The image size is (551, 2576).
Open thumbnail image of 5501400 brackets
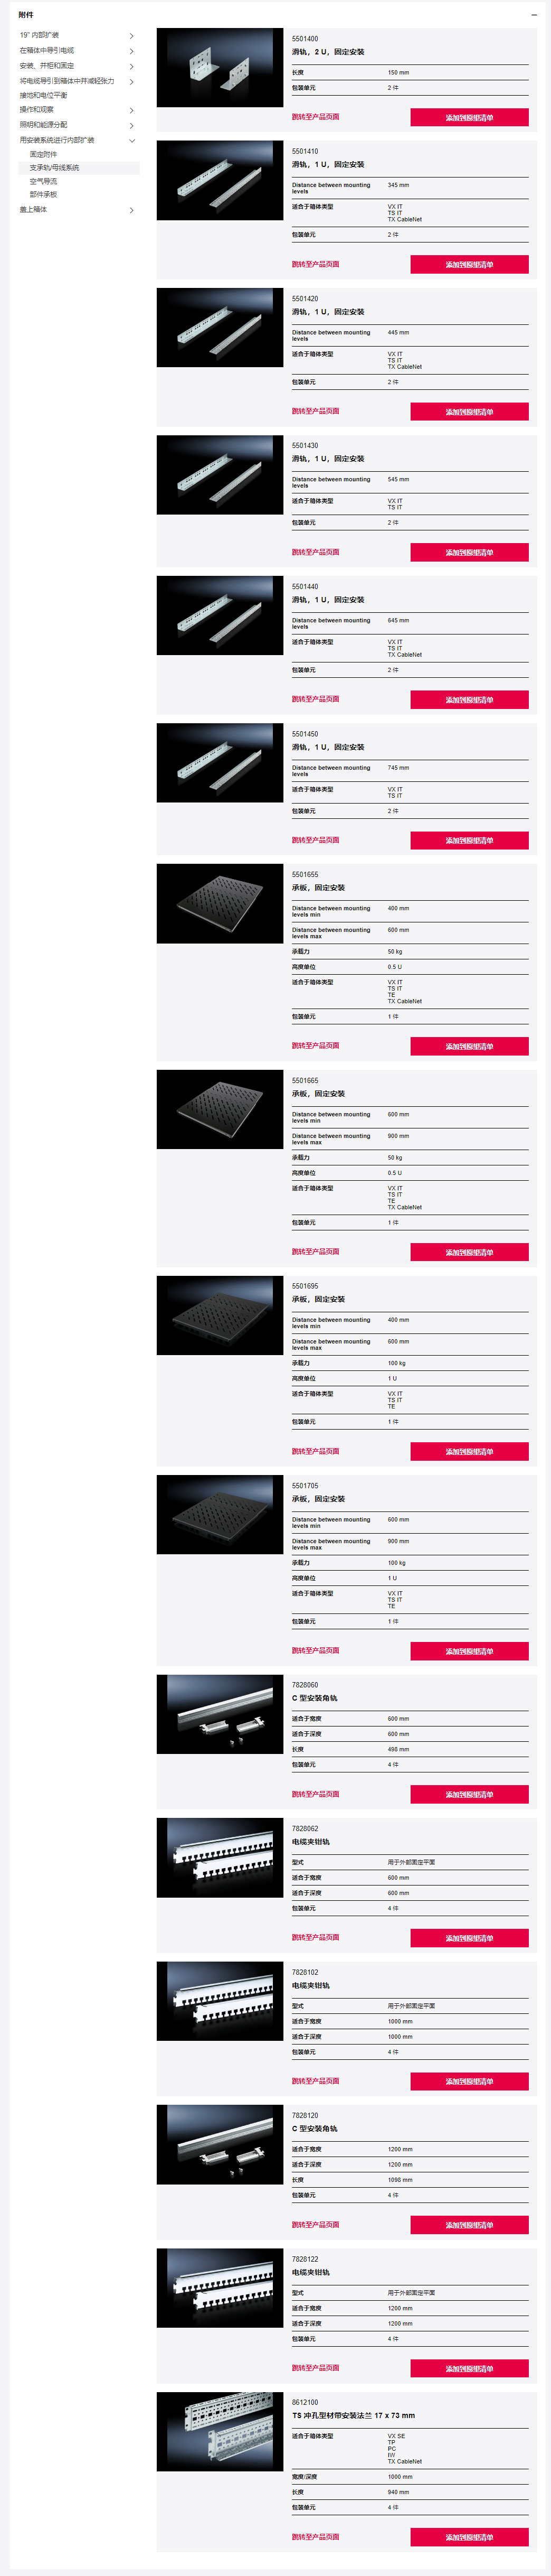point(220,67)
